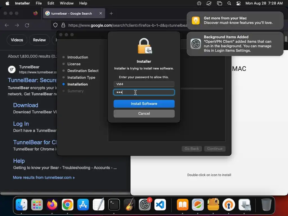Close the tunnelbear Google Search tab
288x216 pixels.
point(101,13)
